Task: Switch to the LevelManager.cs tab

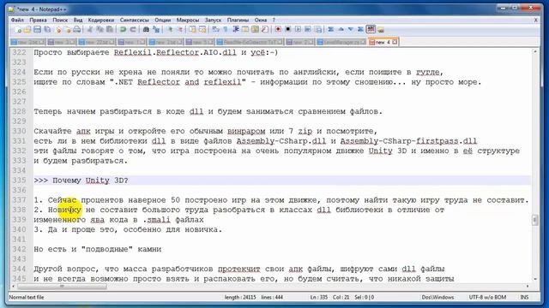Action: tap(341, 42)
